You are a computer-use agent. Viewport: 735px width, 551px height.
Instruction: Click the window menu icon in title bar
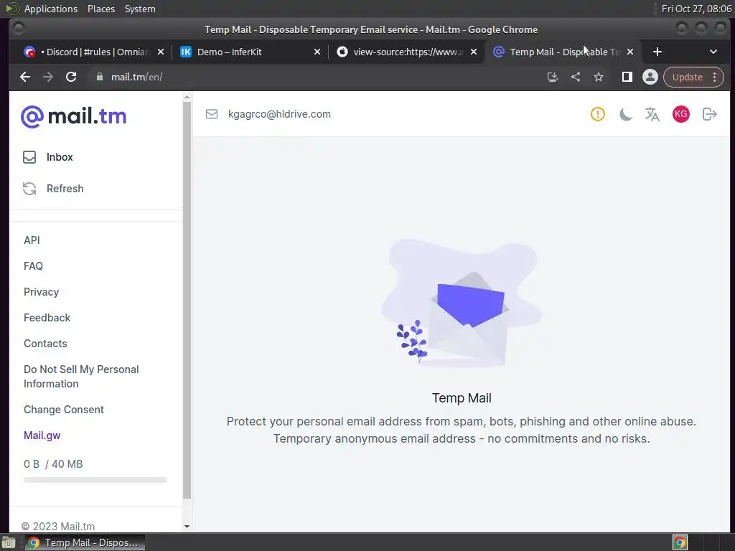[x=19, y=29]
